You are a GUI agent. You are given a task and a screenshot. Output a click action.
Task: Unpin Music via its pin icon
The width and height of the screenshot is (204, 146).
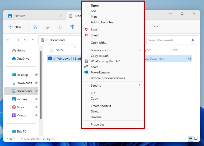point(36,107)
